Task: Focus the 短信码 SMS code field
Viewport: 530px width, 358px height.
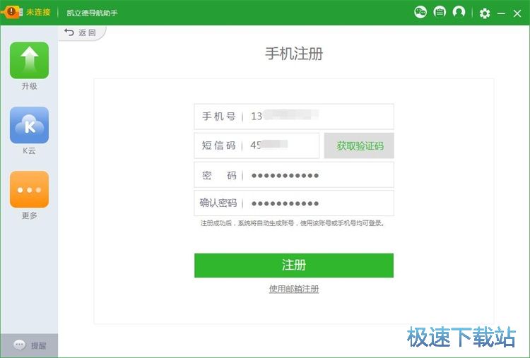Action: coord(257,145)
